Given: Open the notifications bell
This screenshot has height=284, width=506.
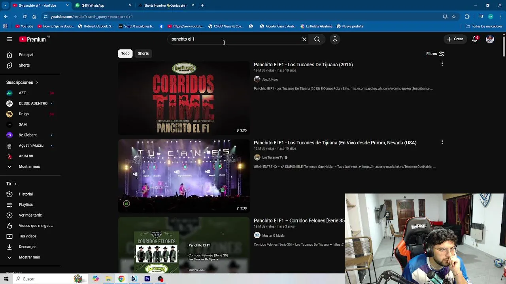Looking at the screenshot, I should [x=475, y=39].
